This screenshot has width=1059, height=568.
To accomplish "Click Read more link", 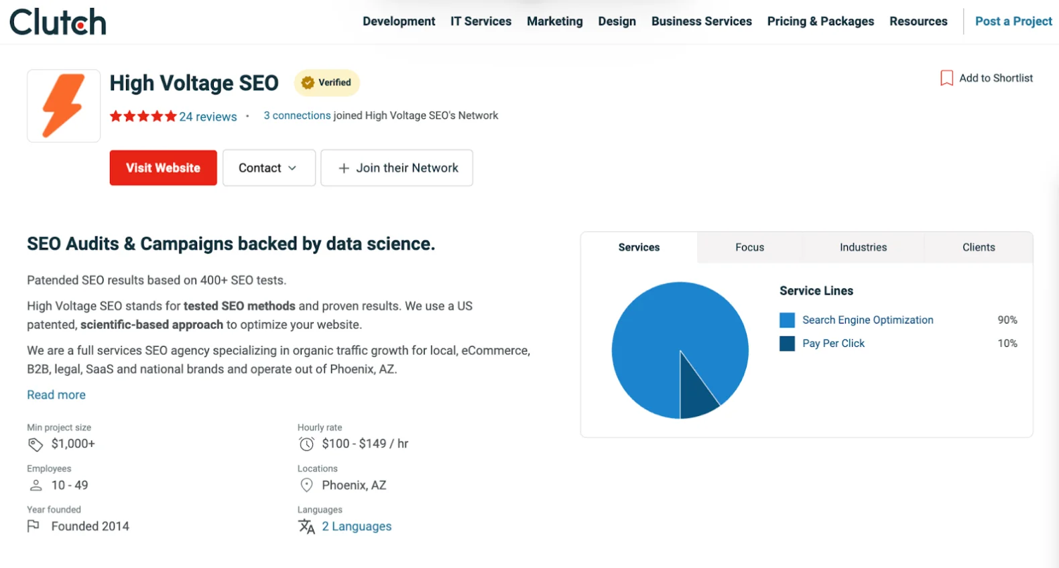I will click(x=56, y=395).
